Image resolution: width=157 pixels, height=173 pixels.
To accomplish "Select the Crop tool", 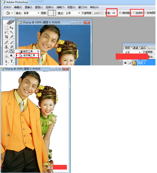I will (6, 37).
